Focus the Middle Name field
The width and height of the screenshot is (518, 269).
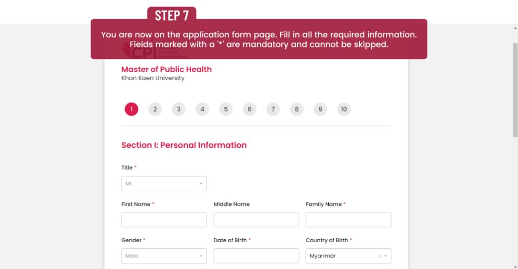(256, 220)
